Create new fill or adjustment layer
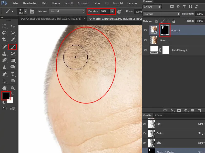This screenshot has width=205, height=153. click(x=186, y=110)
